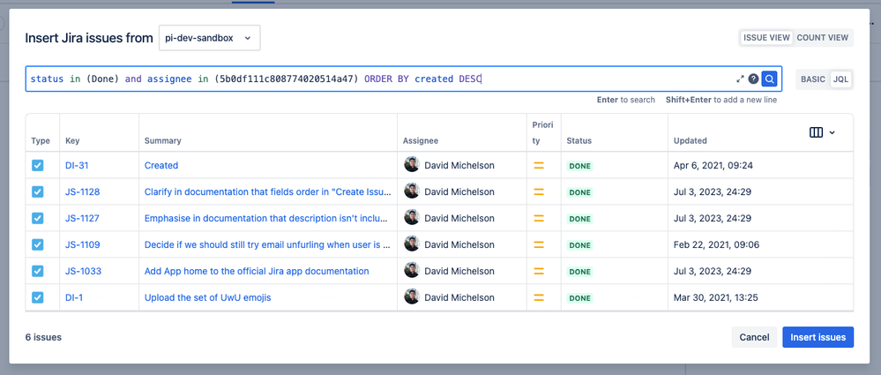Expand the column picker chevron
881x375 pixels.
pyautogui.click(x=832, y=132)
